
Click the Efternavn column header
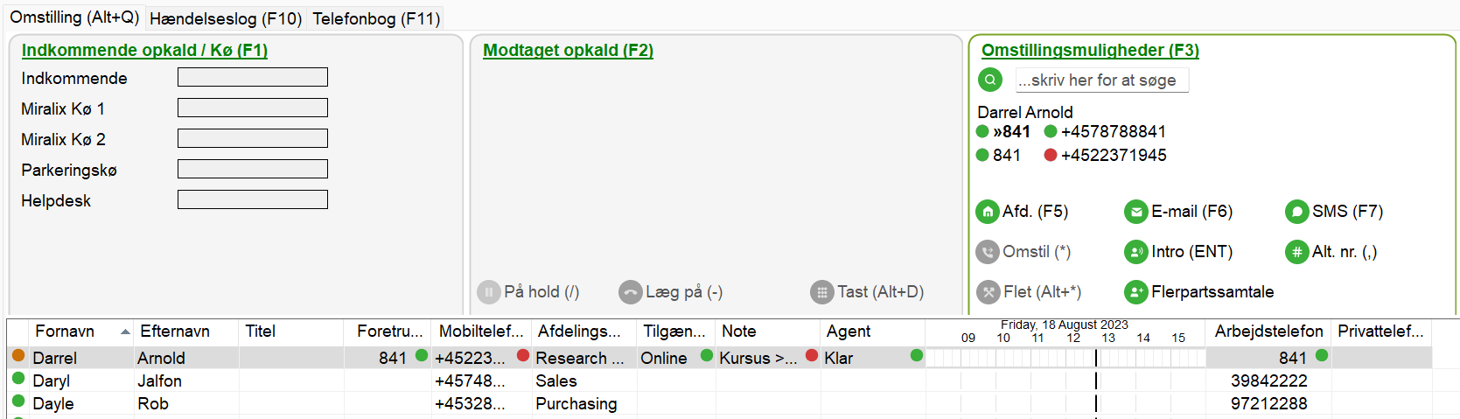(x=175, y=332)
